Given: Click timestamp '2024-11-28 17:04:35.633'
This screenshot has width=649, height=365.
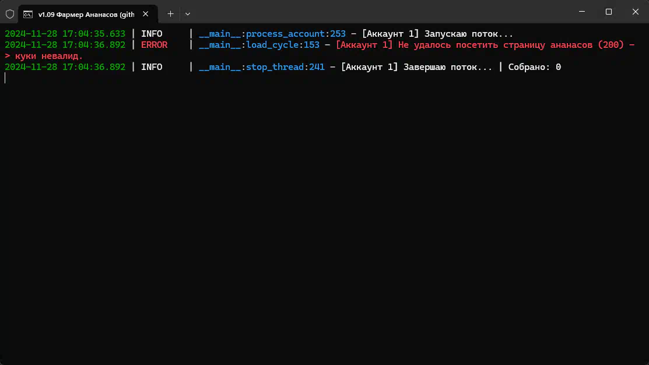Looking at the screenshot, I should (65, 34).
